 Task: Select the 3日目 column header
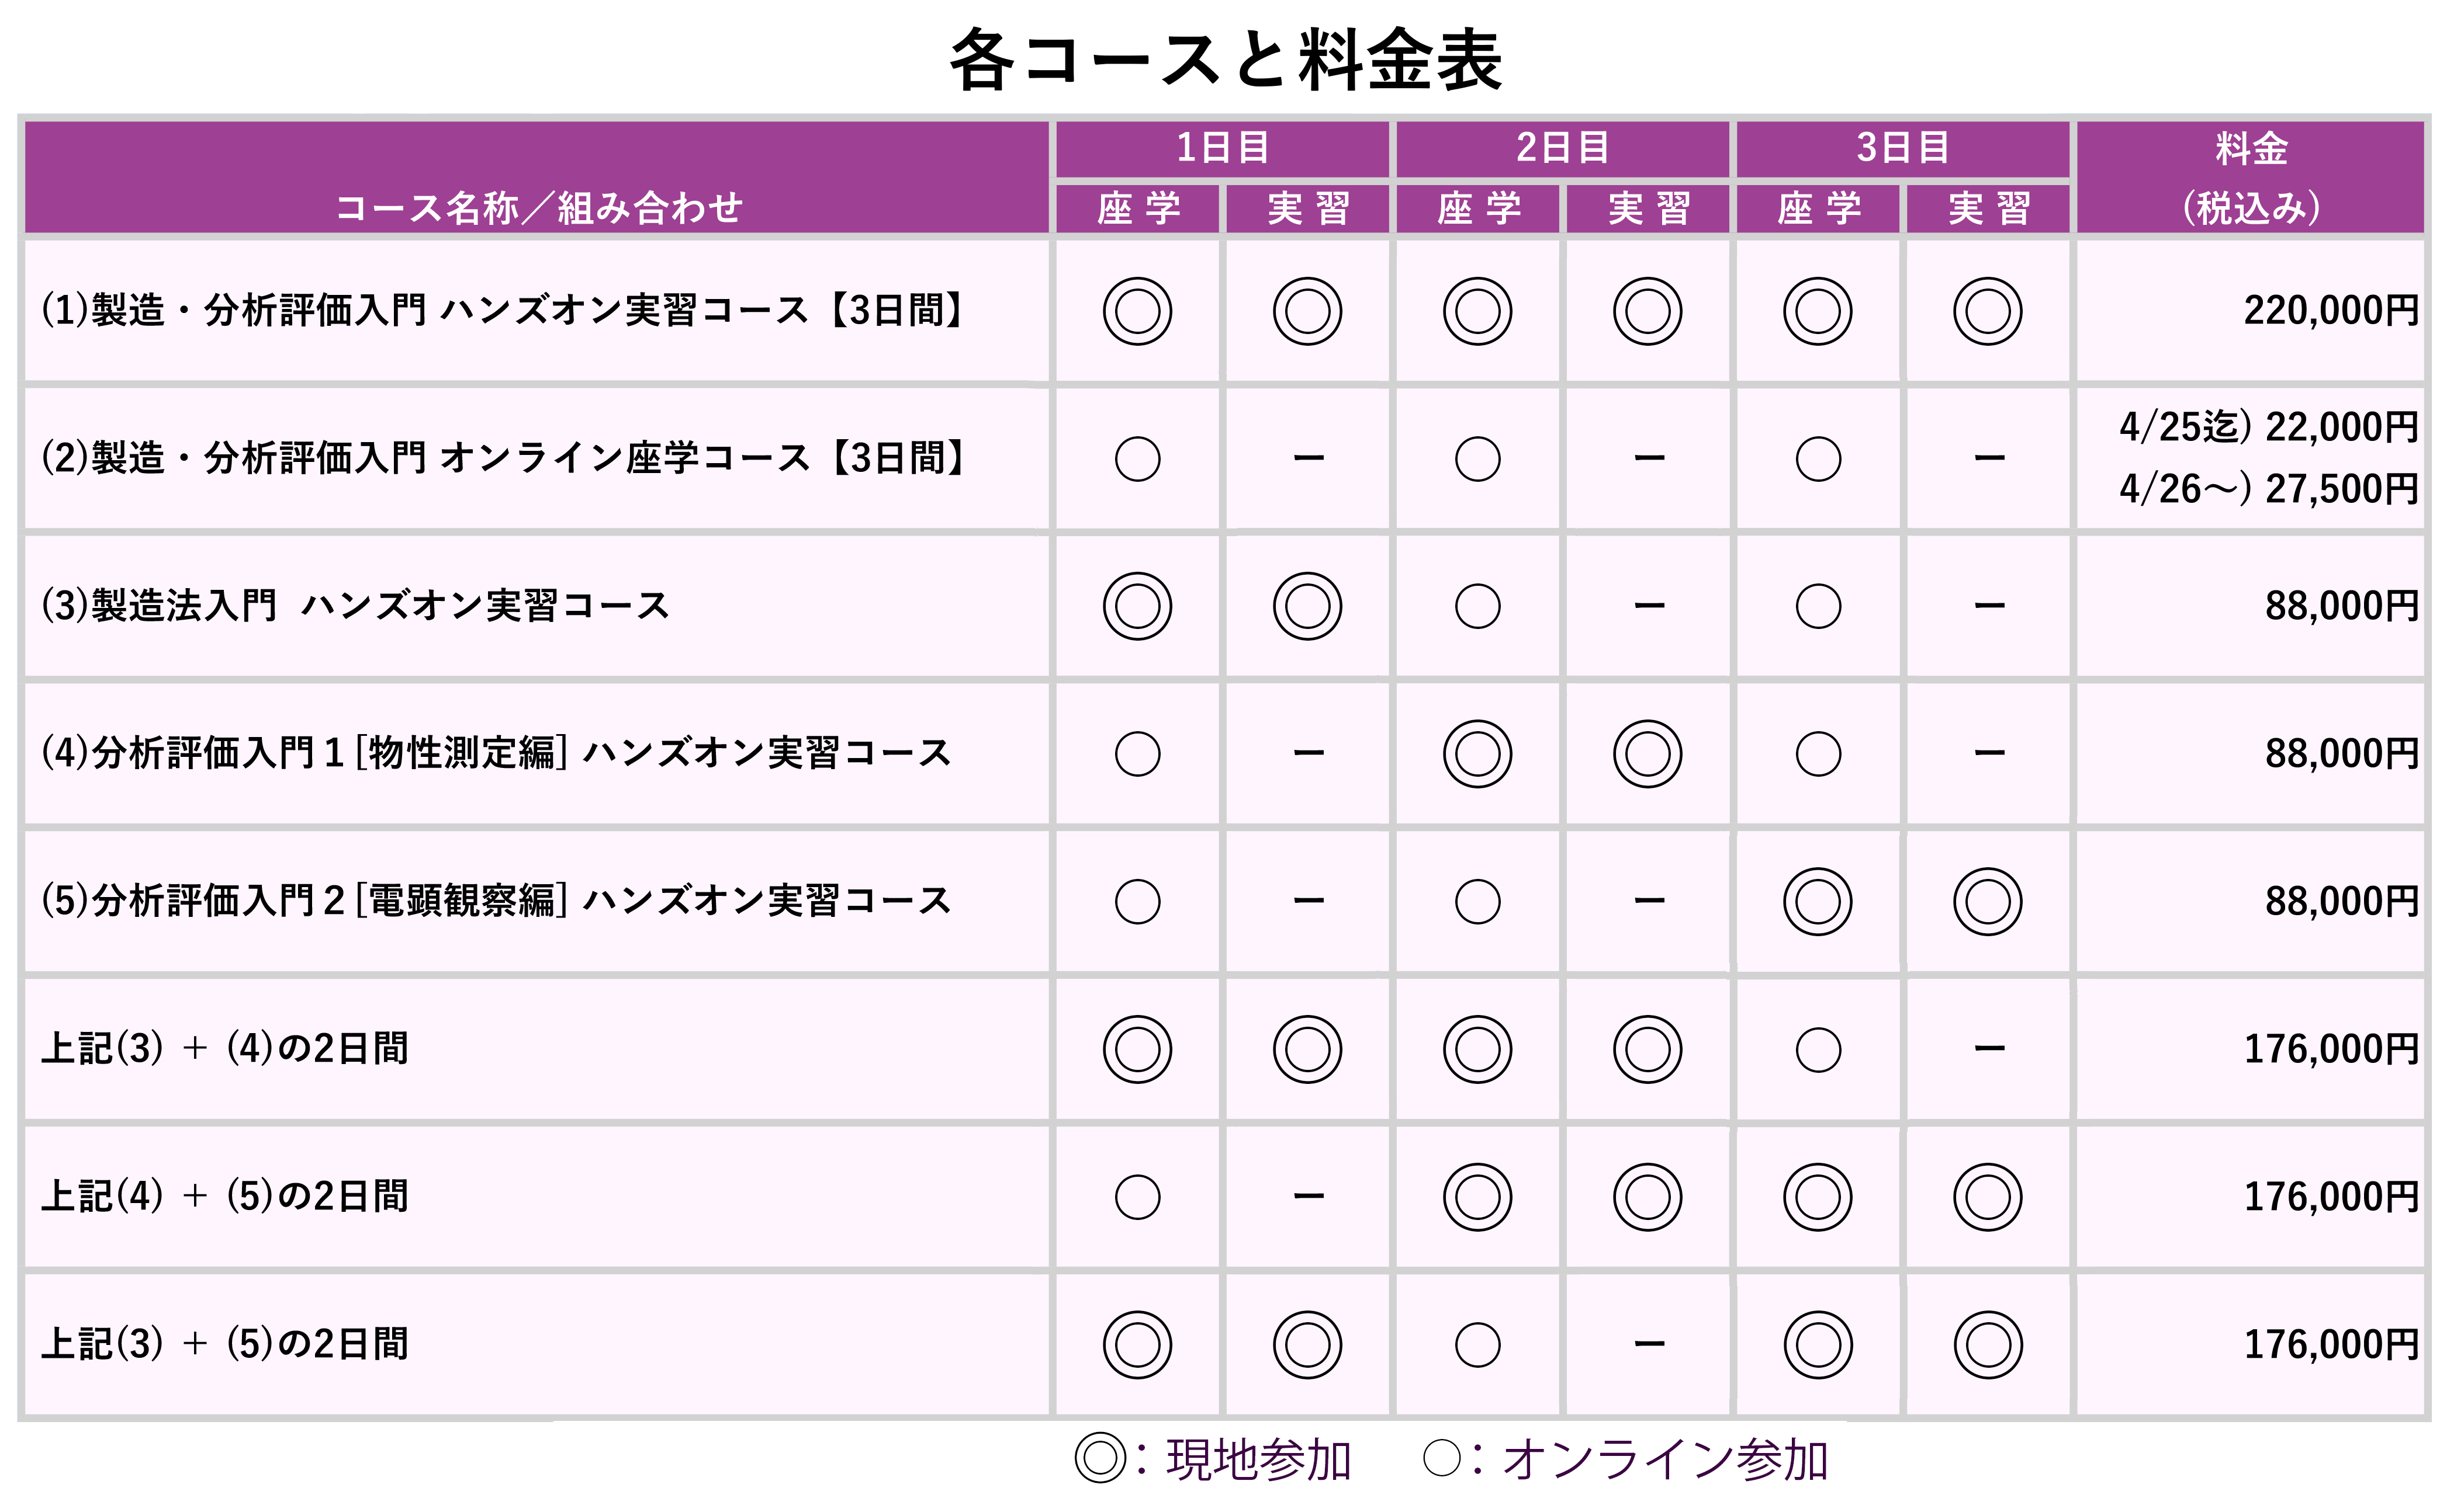coord(1902,148)
